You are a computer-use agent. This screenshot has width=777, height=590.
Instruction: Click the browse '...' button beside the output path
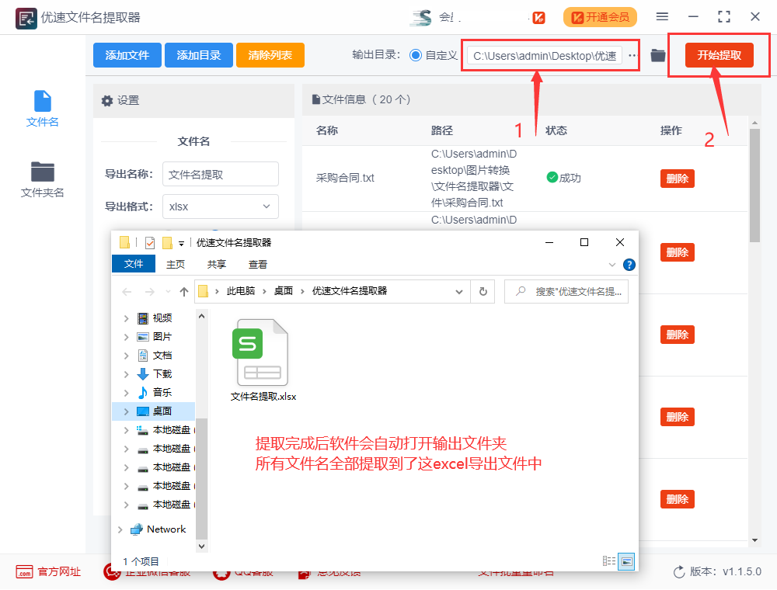tap(632, 55)
